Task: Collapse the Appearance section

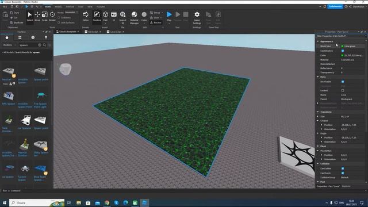Action: coord(318,41)
